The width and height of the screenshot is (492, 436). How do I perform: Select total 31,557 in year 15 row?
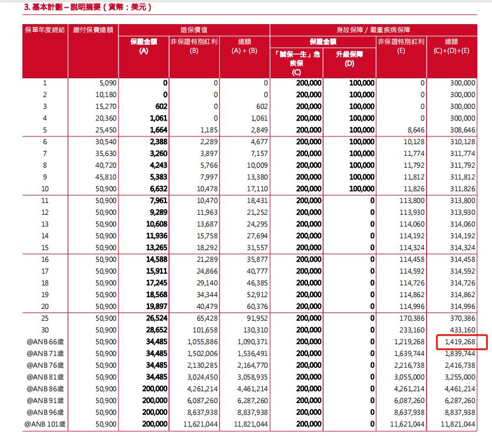pos(257,248)
